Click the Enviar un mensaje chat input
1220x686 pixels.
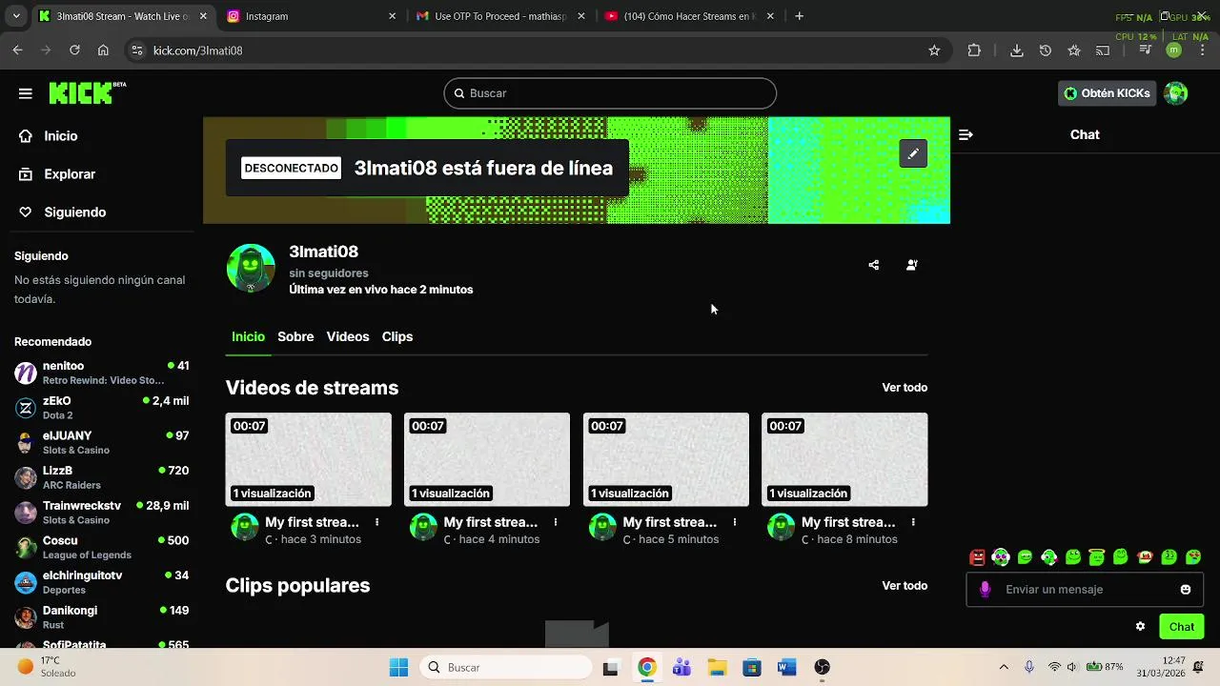(1085, 590)
